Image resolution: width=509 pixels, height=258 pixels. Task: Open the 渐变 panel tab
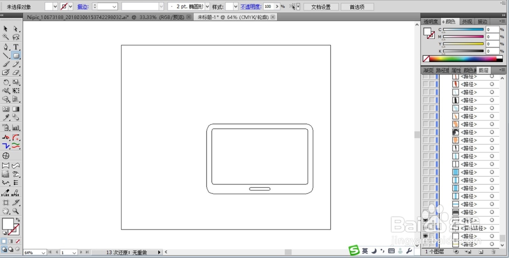pos(428,70)
